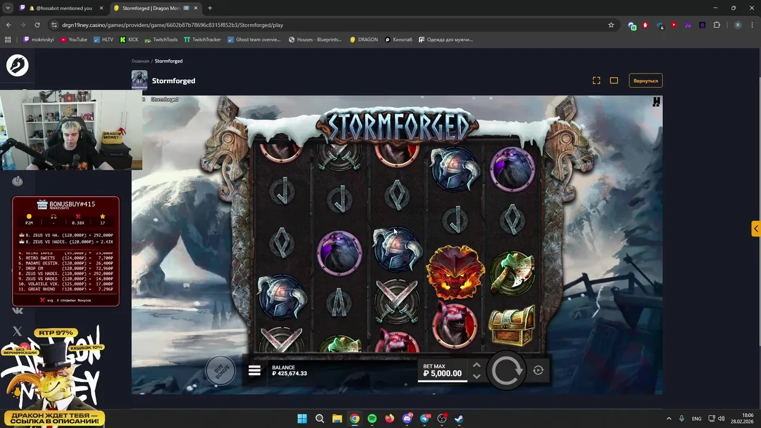Open the tab search dropdown

tap(8, 8)
